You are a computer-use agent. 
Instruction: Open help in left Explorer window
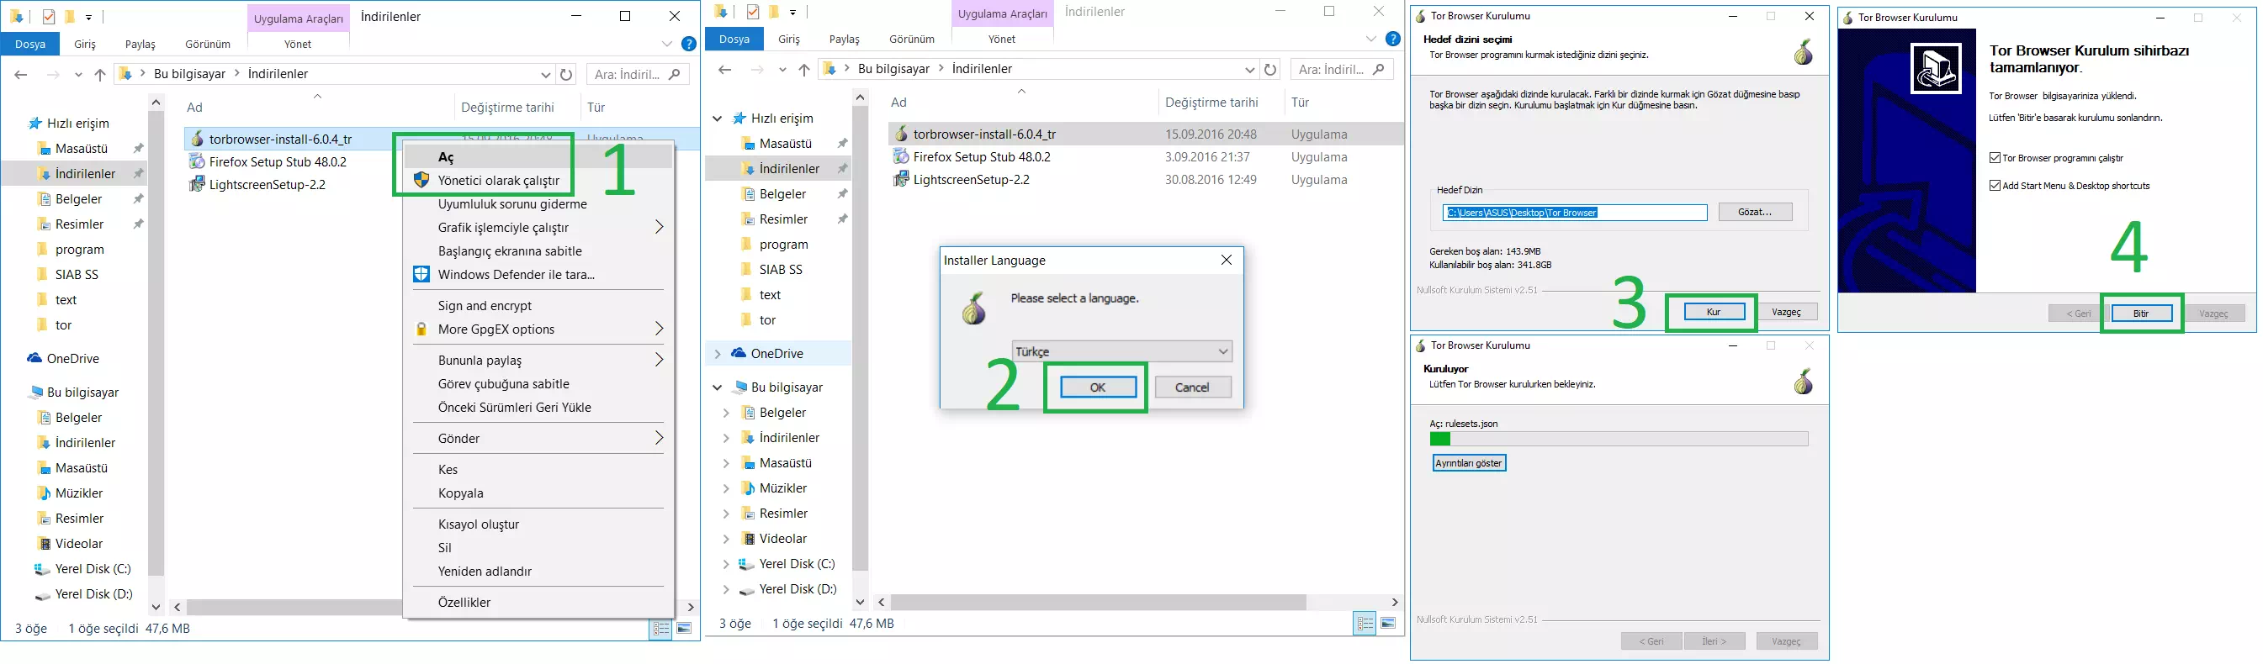tap(690, 44)
